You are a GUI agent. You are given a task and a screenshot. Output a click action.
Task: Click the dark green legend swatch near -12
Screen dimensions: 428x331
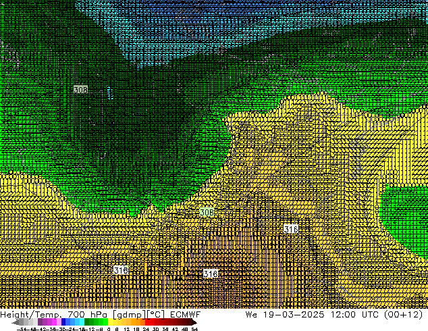pyautogui.click(x=87, y=322)
